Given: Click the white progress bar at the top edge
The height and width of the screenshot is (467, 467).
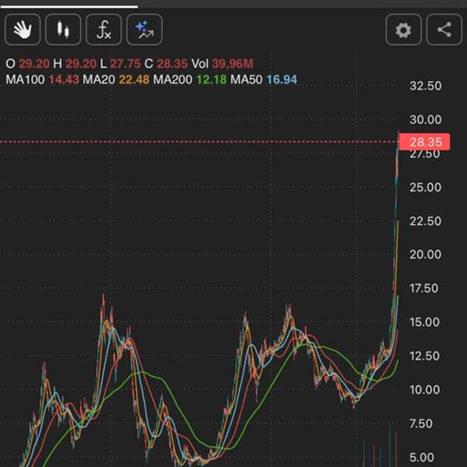Looking at the screenshot, I should [69, 6].
